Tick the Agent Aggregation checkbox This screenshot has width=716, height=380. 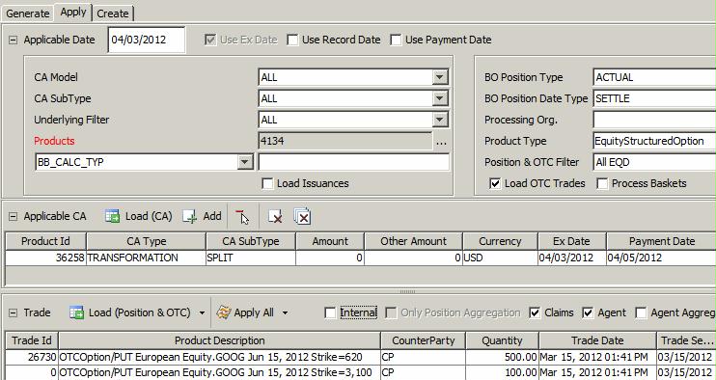tap(641, 312)
